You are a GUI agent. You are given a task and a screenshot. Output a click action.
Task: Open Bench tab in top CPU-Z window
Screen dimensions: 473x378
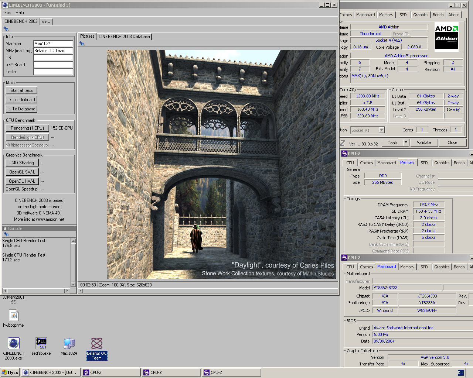438,15
